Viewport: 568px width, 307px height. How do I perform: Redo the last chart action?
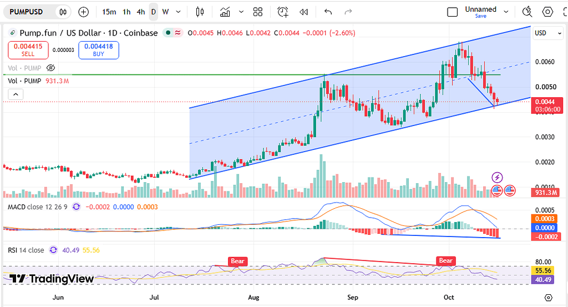click(x=348, y=12)
